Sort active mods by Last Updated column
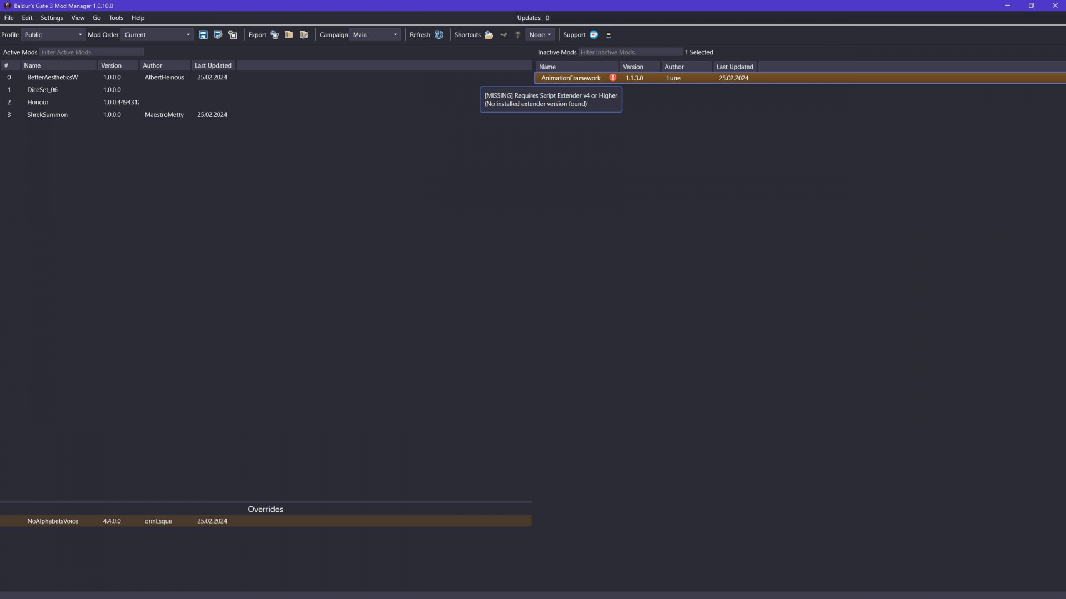 [213, 65]
